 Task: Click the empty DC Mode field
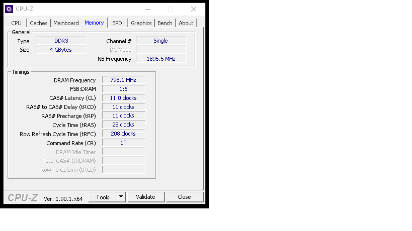click(x=161, y=50)
